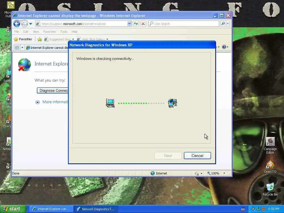
Task: Click the orange magnifier tray icon
Action: (x=263, y=209)
